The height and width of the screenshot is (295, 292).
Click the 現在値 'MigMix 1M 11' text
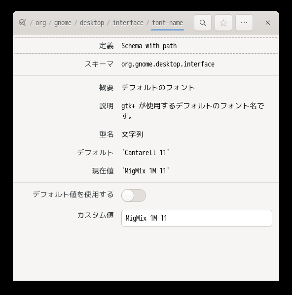coord(145,171)
